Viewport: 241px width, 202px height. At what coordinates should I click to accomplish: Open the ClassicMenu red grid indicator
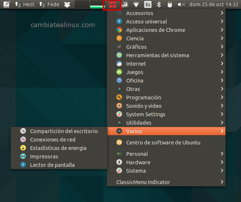pyautogui.click(x=112, y=5)
